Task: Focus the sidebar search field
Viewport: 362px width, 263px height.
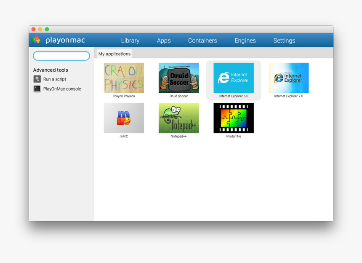Action: (61, 56)
